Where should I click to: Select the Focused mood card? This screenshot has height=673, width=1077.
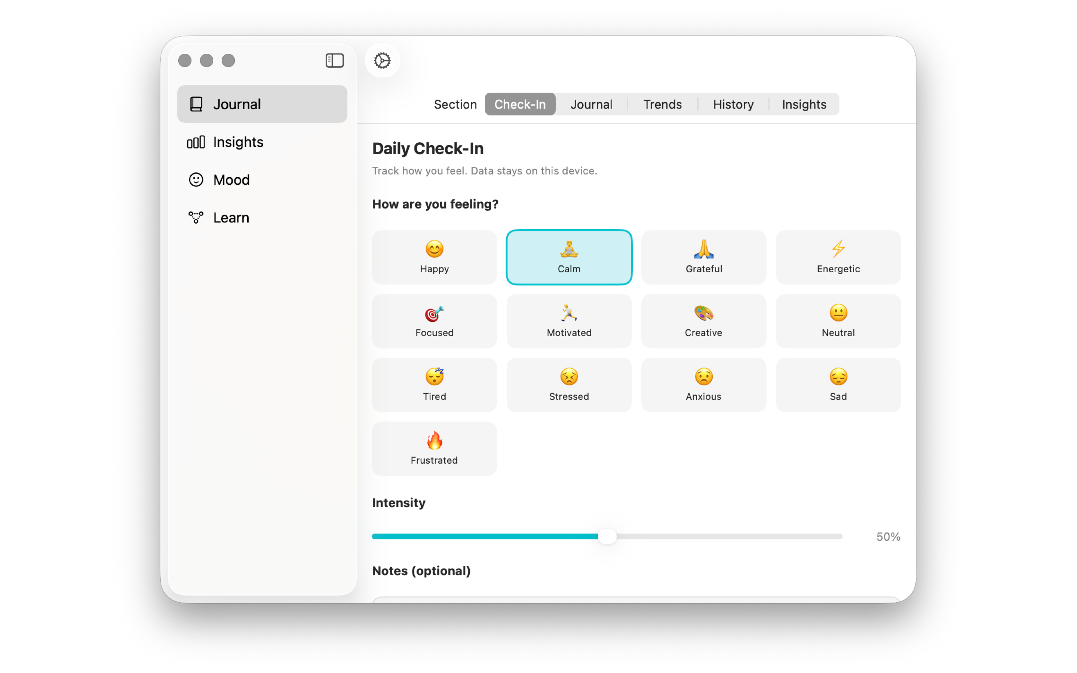tap(435, 321)
